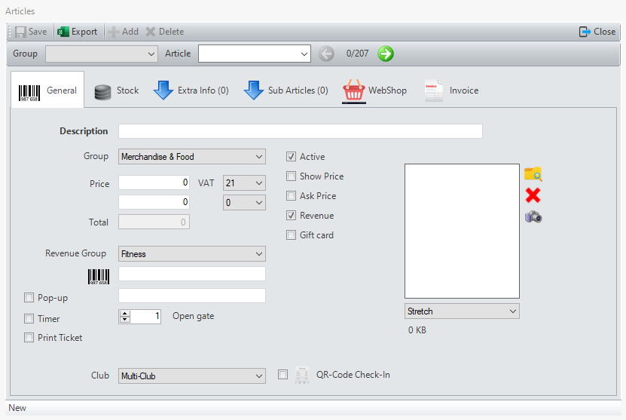626x420 pixels.
Task: Enable the Show Price checkbox
Action: point(292,176)
